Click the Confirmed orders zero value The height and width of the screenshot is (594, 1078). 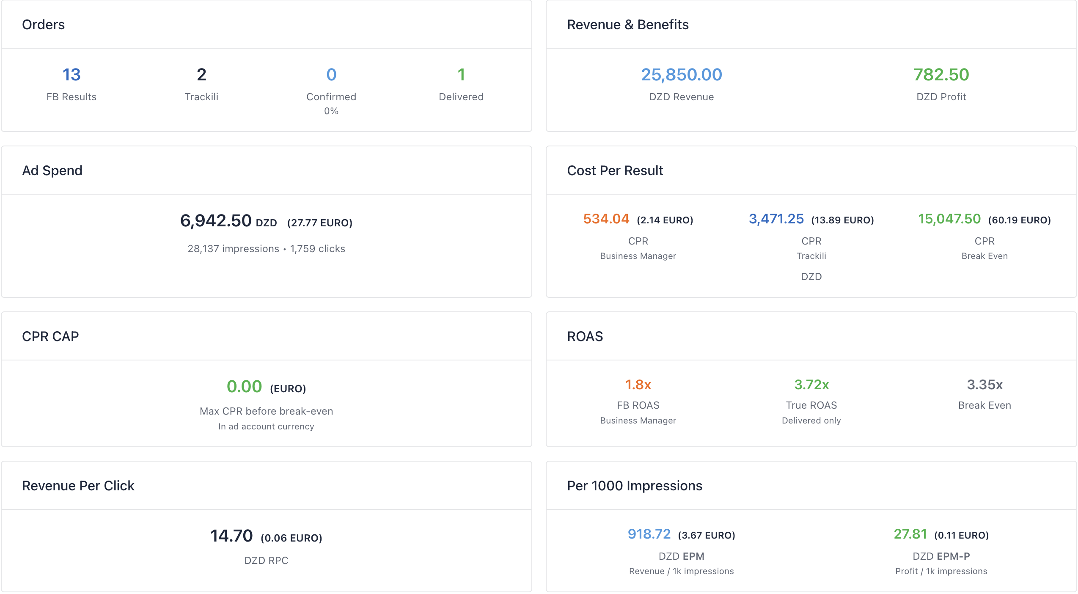pos(331,75)
